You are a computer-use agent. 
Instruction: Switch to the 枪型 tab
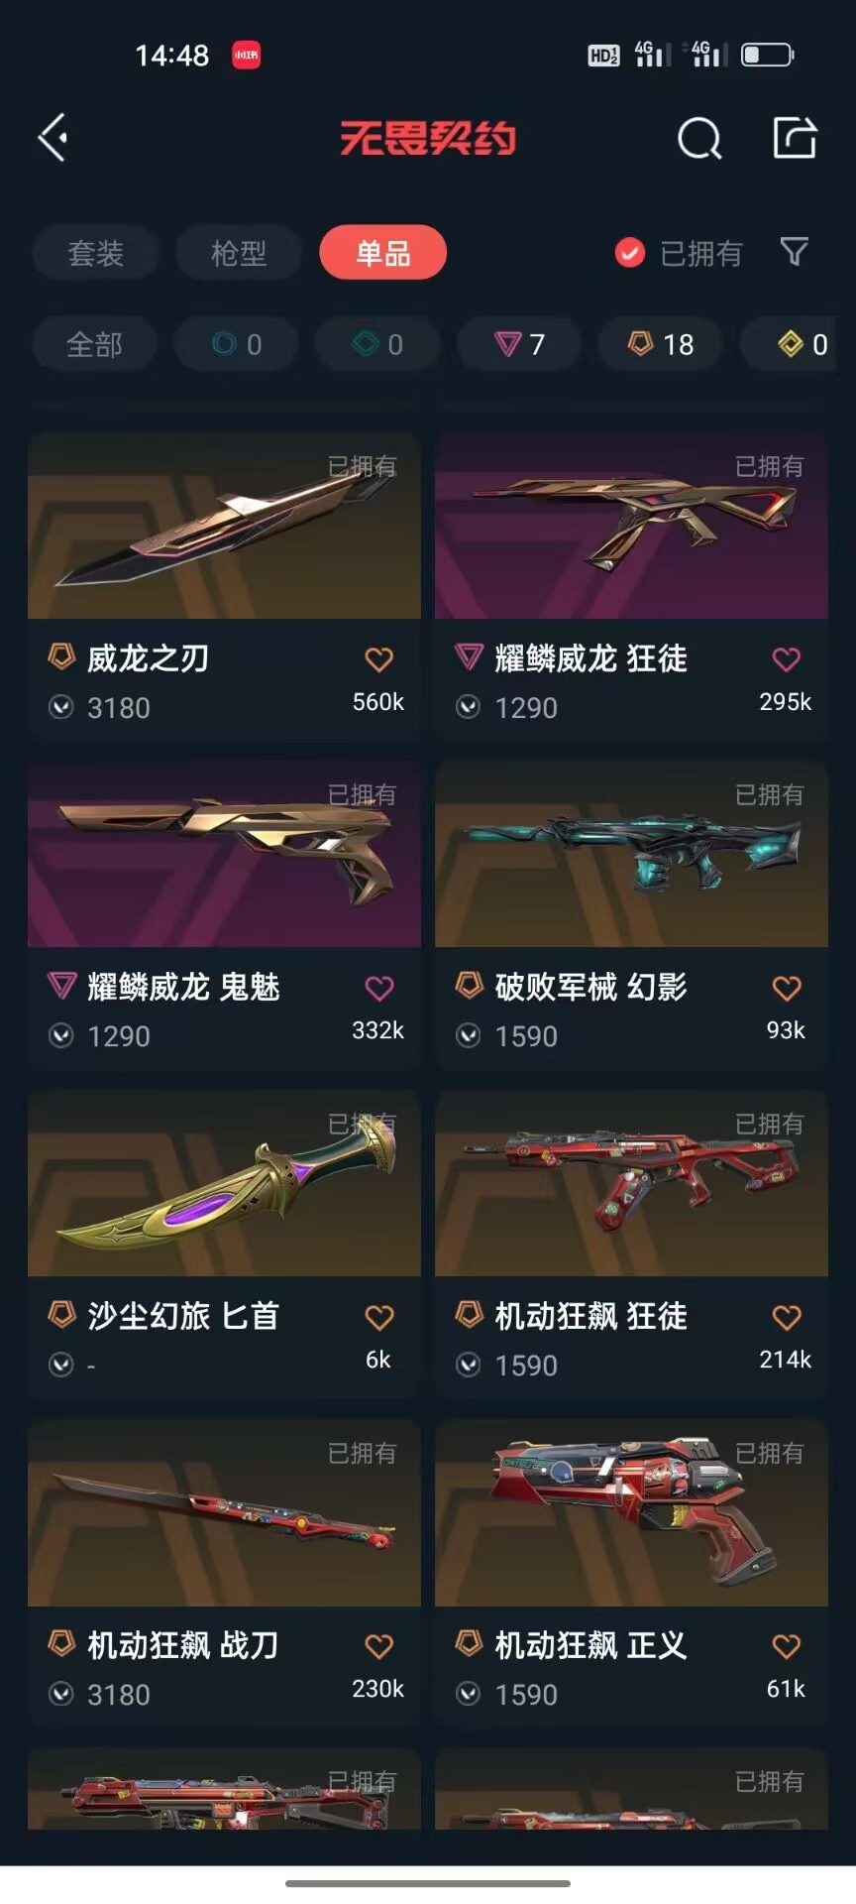(239, 253)
